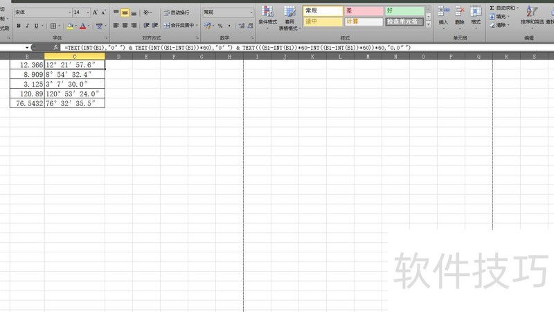
Task: Open Sort and Filter (排序和筛选)
Action: 531,16
